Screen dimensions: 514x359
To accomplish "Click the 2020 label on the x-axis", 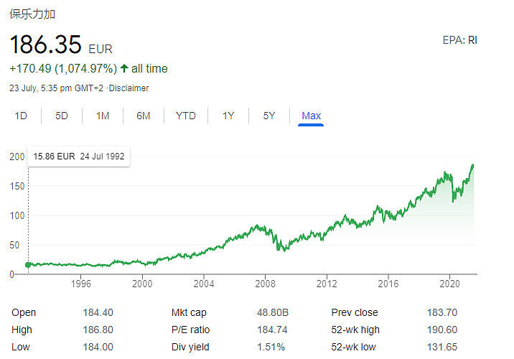I will pos(449,284).
